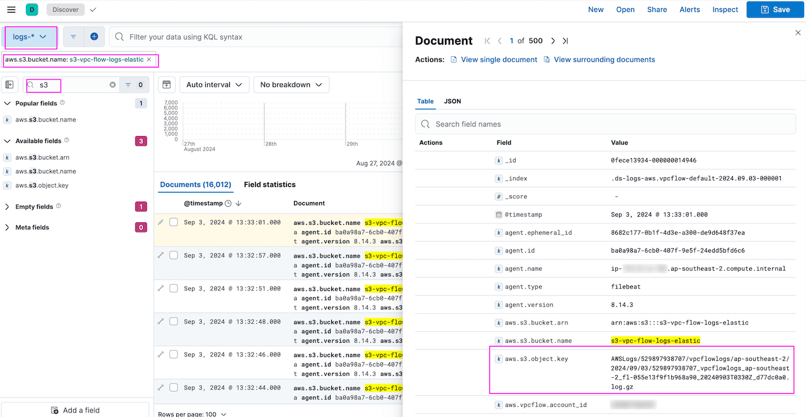Click the Save button in the top toolbar

[775, 9]
